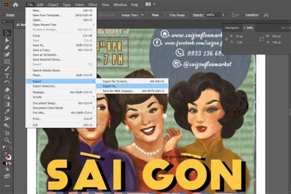Choose Search Adobe Stock
The image size is (291, 194).
tap(61, 70)
